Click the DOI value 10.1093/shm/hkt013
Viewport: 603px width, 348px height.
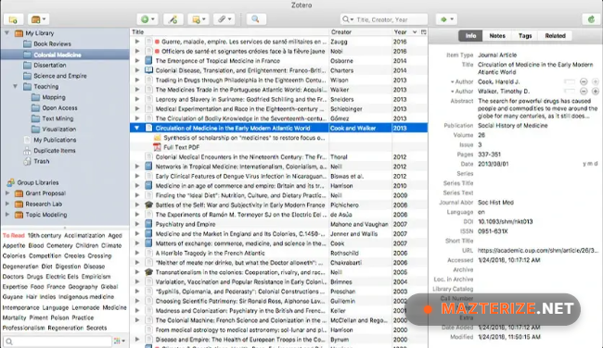[x=505, y=222]
